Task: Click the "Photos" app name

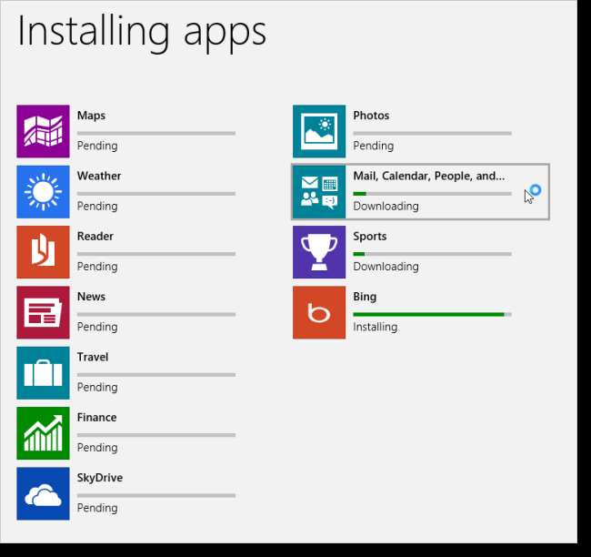Action: coord(371,116)
